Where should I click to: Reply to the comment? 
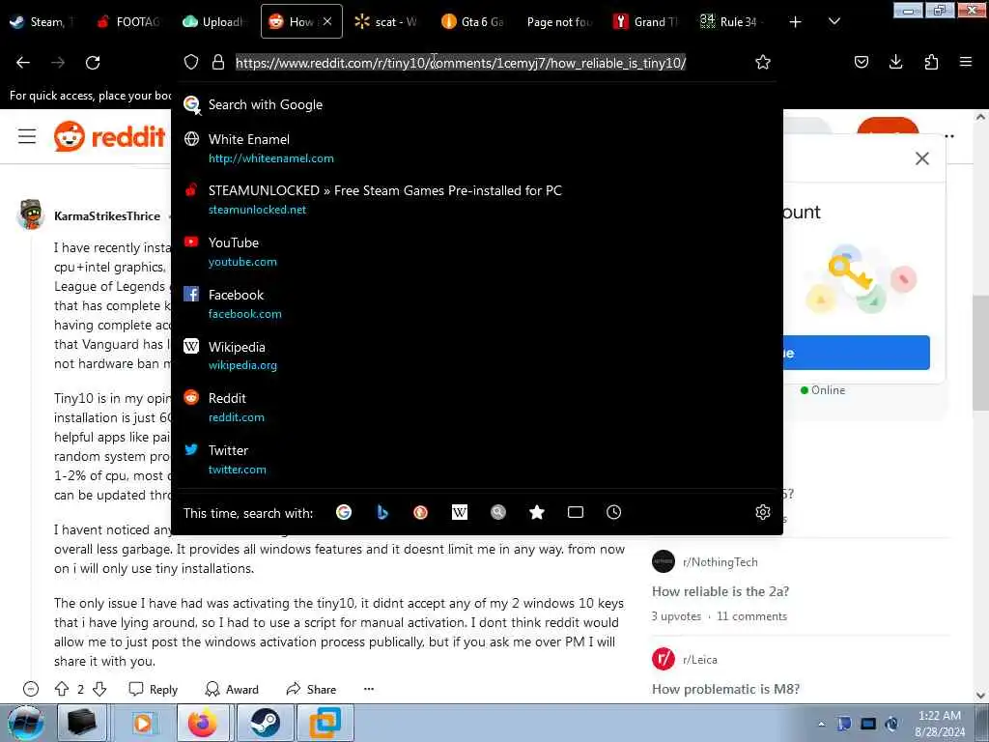154,689
